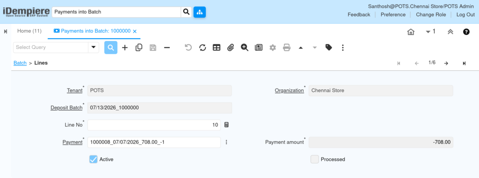Screen dimensions: 479x178
Task: Click the Line No input field
Action: click(154, 125)
